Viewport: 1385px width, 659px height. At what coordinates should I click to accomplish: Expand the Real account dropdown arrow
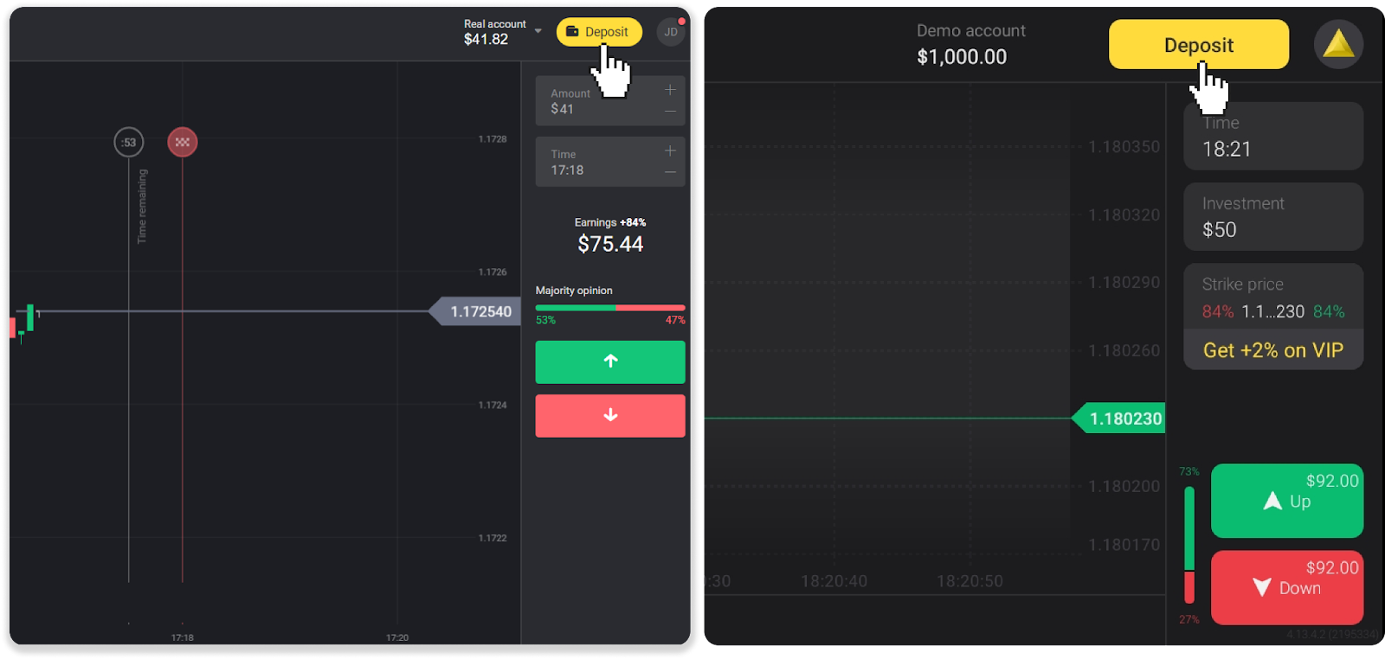click(538, 31)
